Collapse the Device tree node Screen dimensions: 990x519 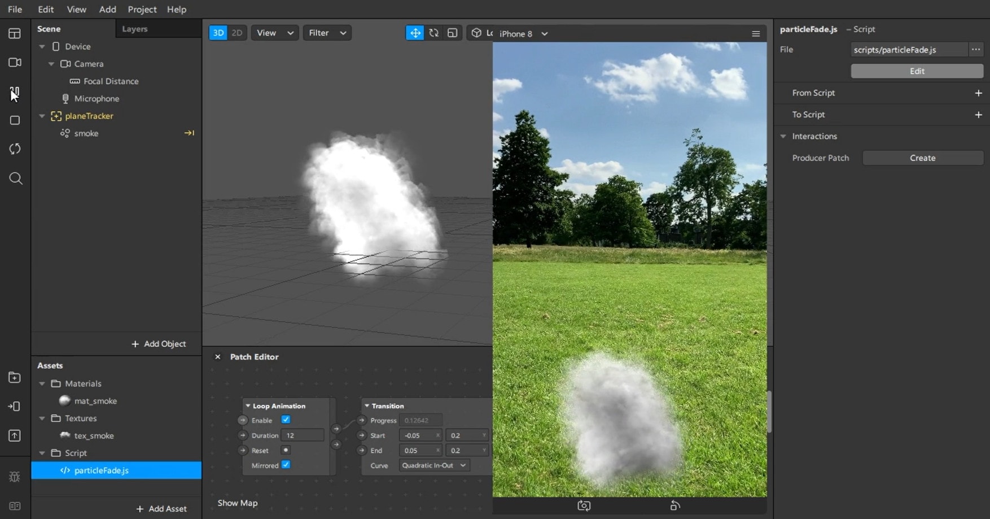42,46
